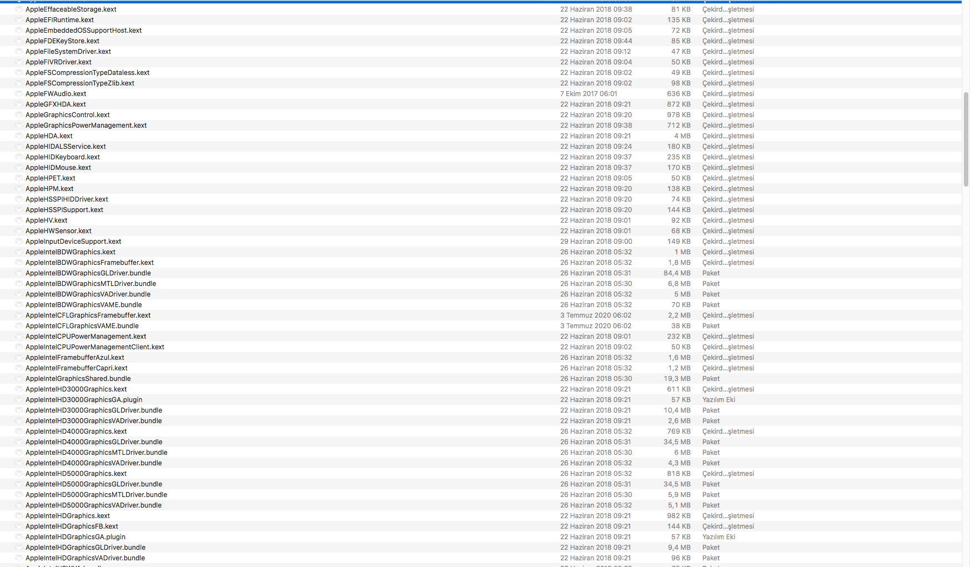970x567 pixels.
Task: Click the AppleIntelGraphicsShared.bundle icon
Action: click(x=19, y=379)
